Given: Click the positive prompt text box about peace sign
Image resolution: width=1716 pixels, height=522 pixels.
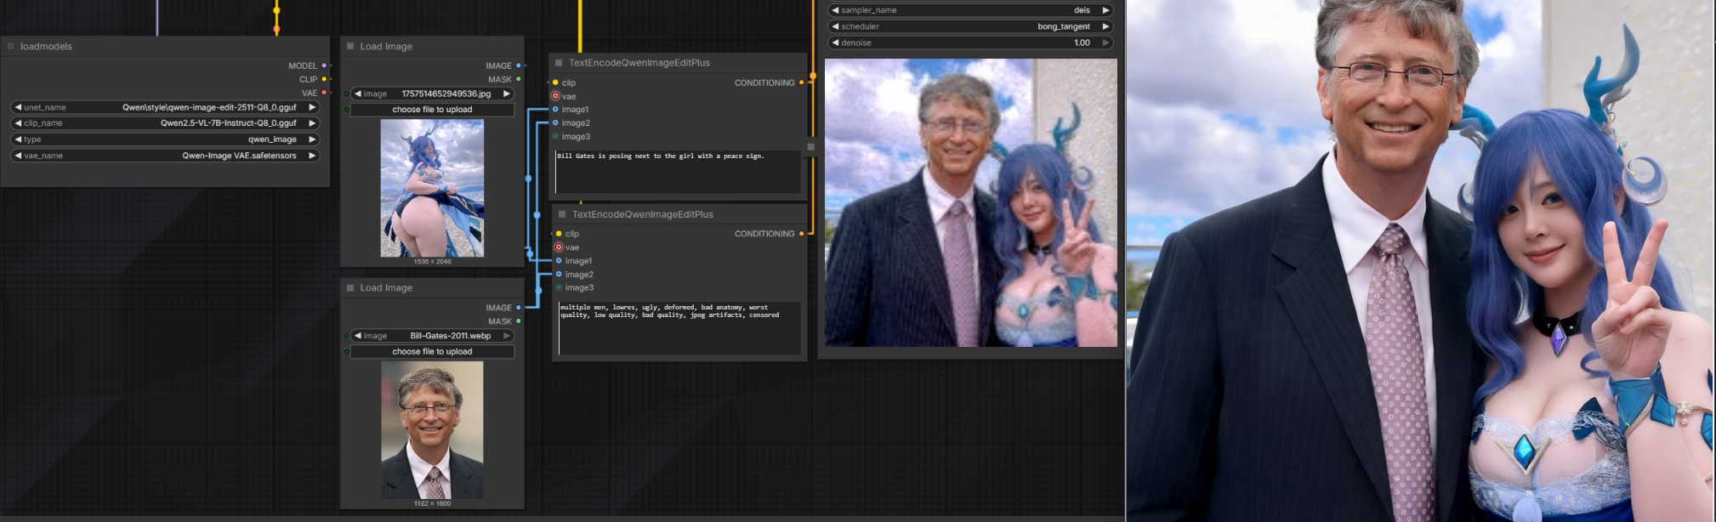Looking at the screenshot, I should tap(678, 173).
